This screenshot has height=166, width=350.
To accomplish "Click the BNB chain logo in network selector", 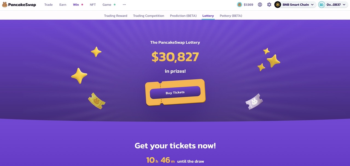I will click(278, 4).
